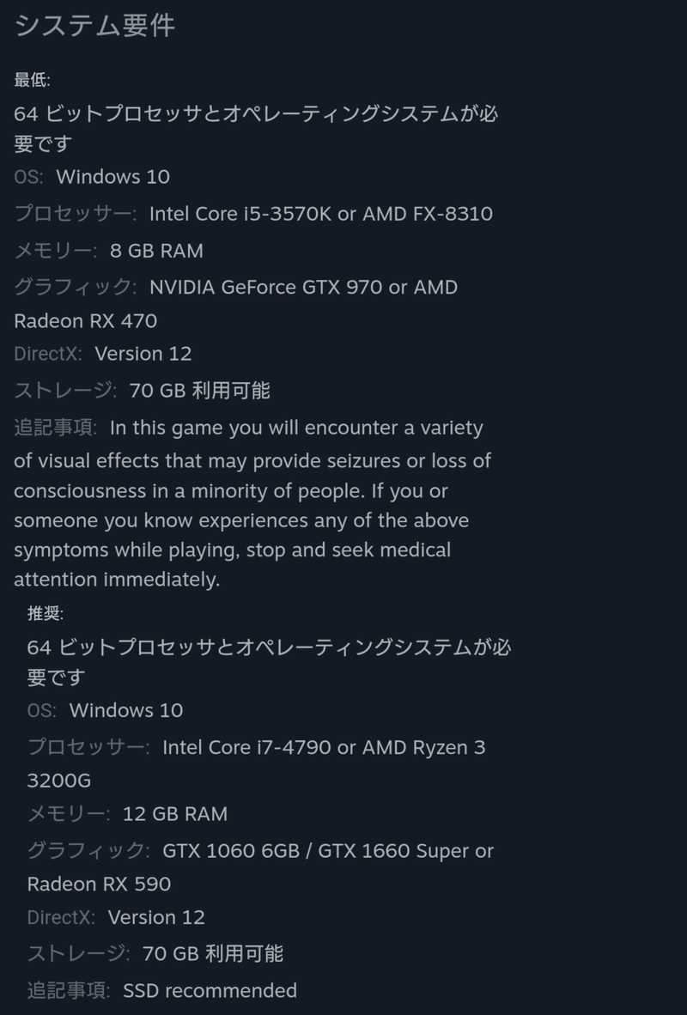The height and width of the screenshot is (1015, 687).
Task: Click the SSD recommended note
Action: tap(210, 990)
